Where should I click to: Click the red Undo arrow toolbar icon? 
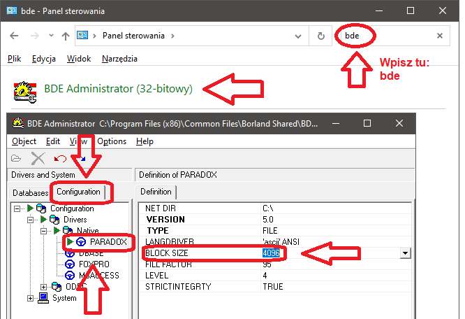pos(60,159)
